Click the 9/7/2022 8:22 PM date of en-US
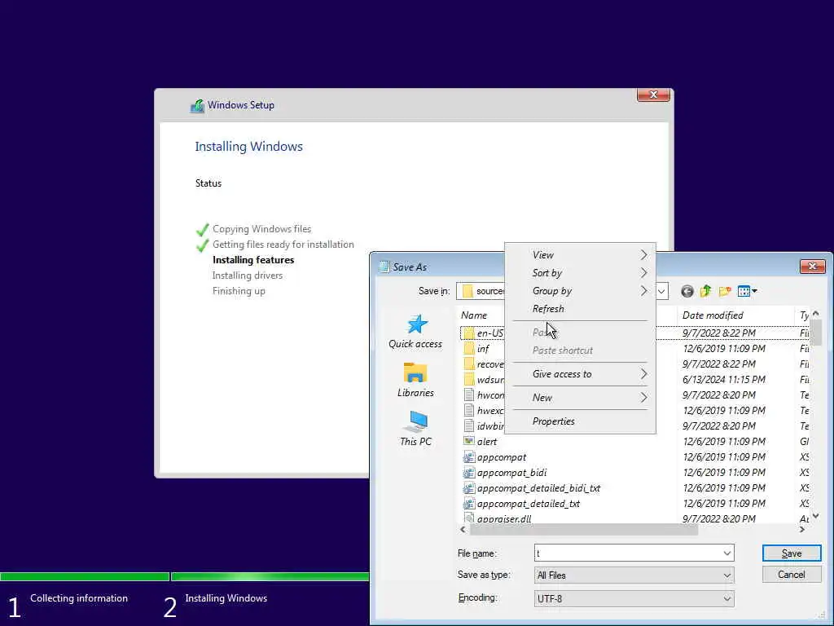This screenshot has width=834, height=626. coord(719,333)
